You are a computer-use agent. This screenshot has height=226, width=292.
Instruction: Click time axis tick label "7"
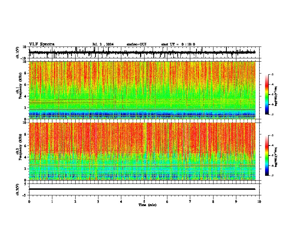pos(190,202)
